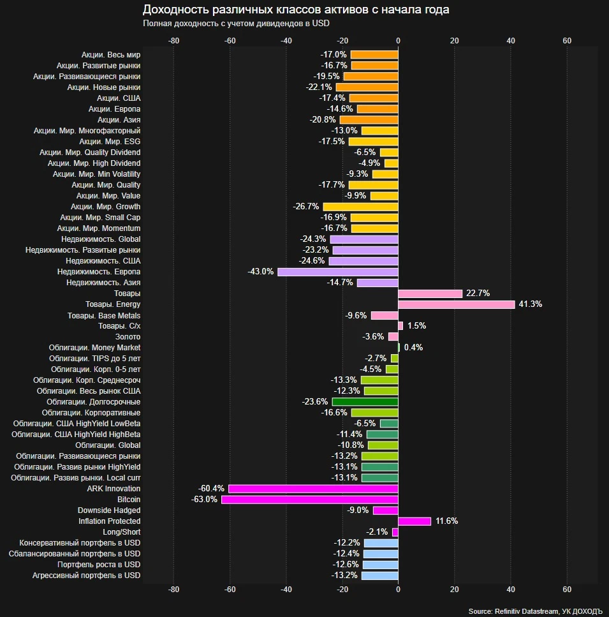Click the Золото row label
609x617 pixels.
click(x=128, y=337)
